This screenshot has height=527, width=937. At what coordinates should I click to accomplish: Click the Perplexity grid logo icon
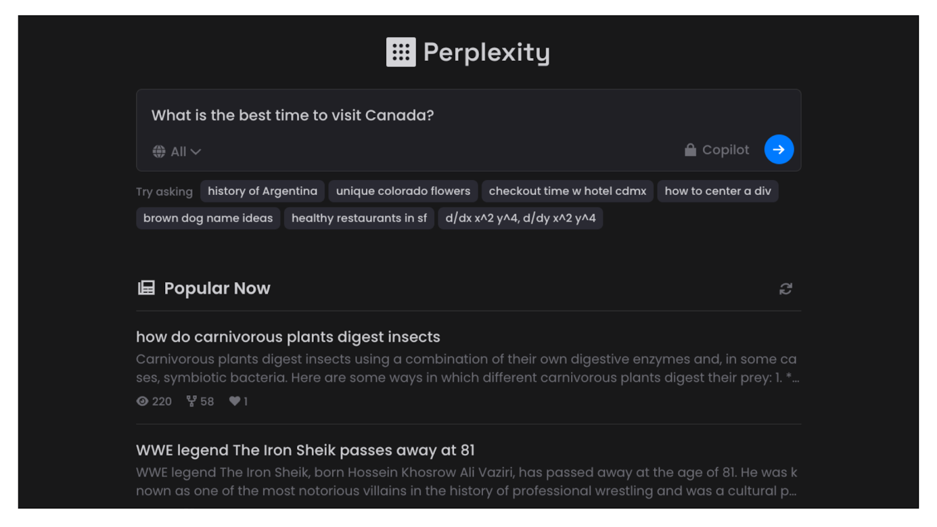[401, 52]
